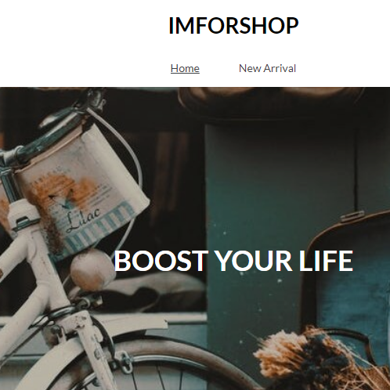Click the IMFORSHOP site title
The width and height of the screenshot is (390, 390).
(233, 26)
